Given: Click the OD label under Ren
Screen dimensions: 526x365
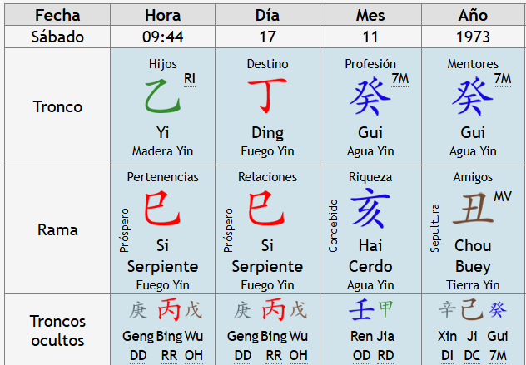Looking at the screenshot, I should tap(360, 355).
